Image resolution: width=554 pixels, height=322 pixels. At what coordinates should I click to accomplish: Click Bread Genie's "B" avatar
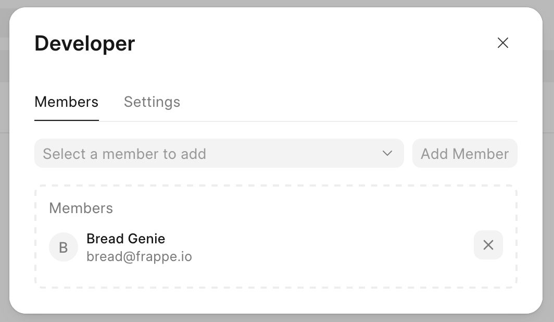pos(64,247)
